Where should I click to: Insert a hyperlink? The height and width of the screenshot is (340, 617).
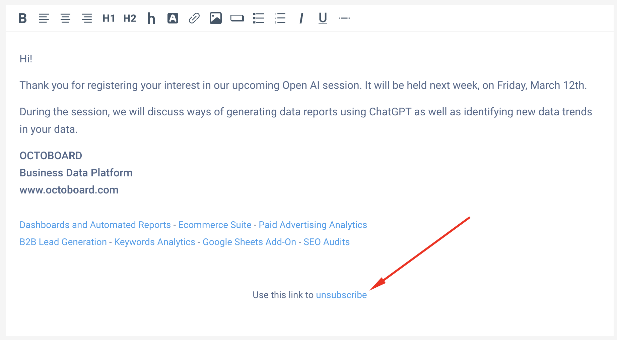[x=194, y=18]
